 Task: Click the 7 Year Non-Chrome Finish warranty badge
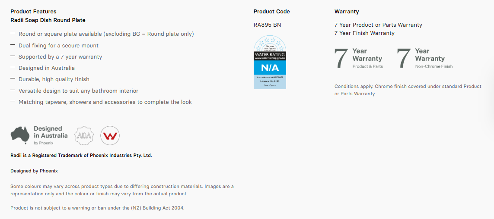[x=425, y=59]
